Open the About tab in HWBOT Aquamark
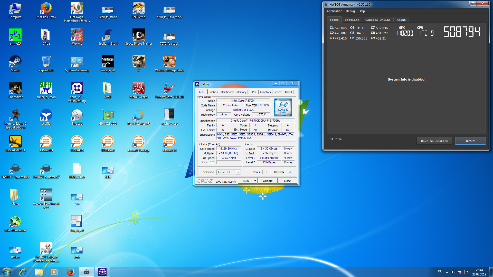The image size is (493, 277). (401, 20)
